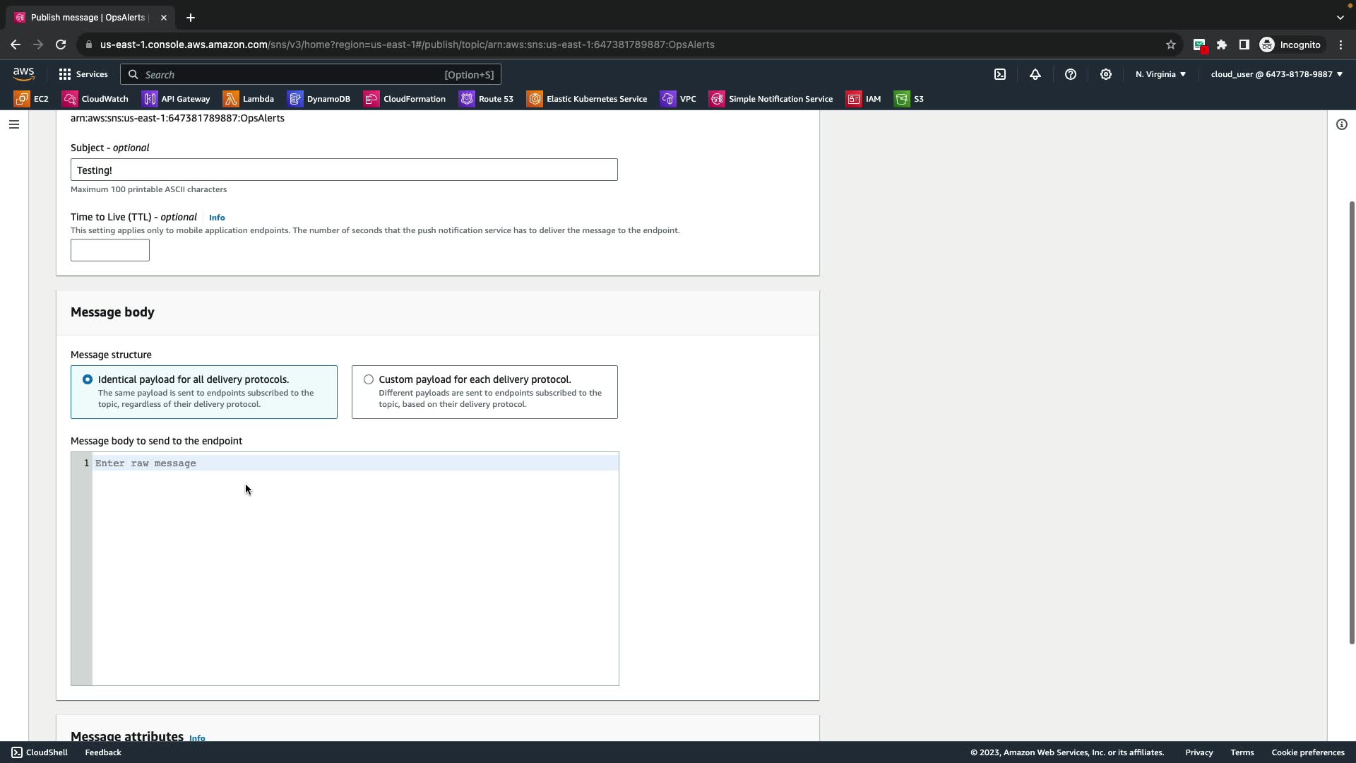This screenshot has height=763, width=1356.
Task: Open the browser tab list chevron
Action: [x=1340, y=18]
